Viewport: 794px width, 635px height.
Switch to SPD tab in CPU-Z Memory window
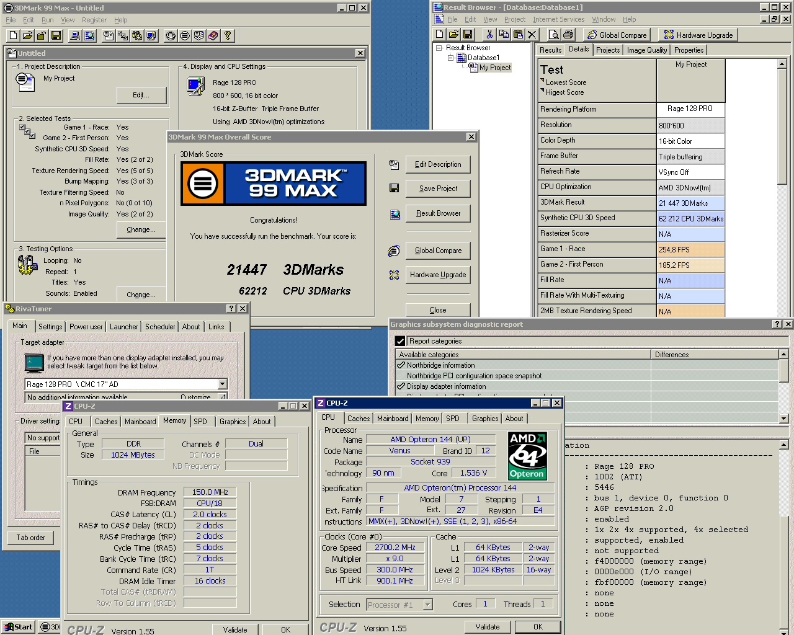200,422
